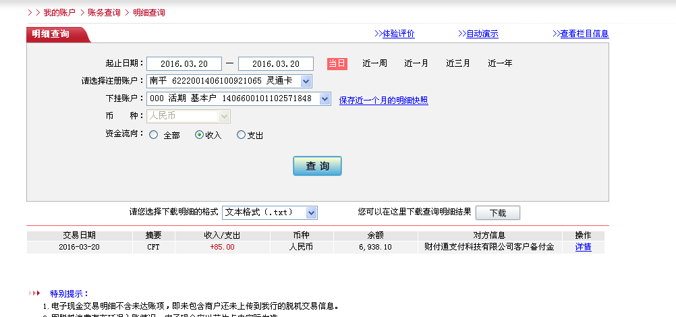Click the start date input field
Screen dimensions: 676x317
click(x=183, y=63)
